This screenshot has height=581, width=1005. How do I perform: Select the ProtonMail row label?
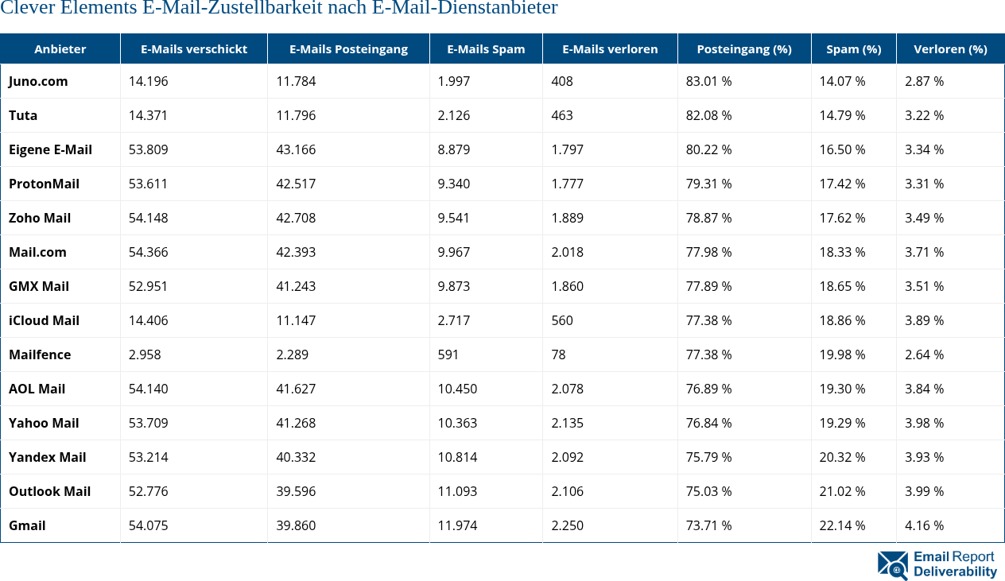coord(45,184)
